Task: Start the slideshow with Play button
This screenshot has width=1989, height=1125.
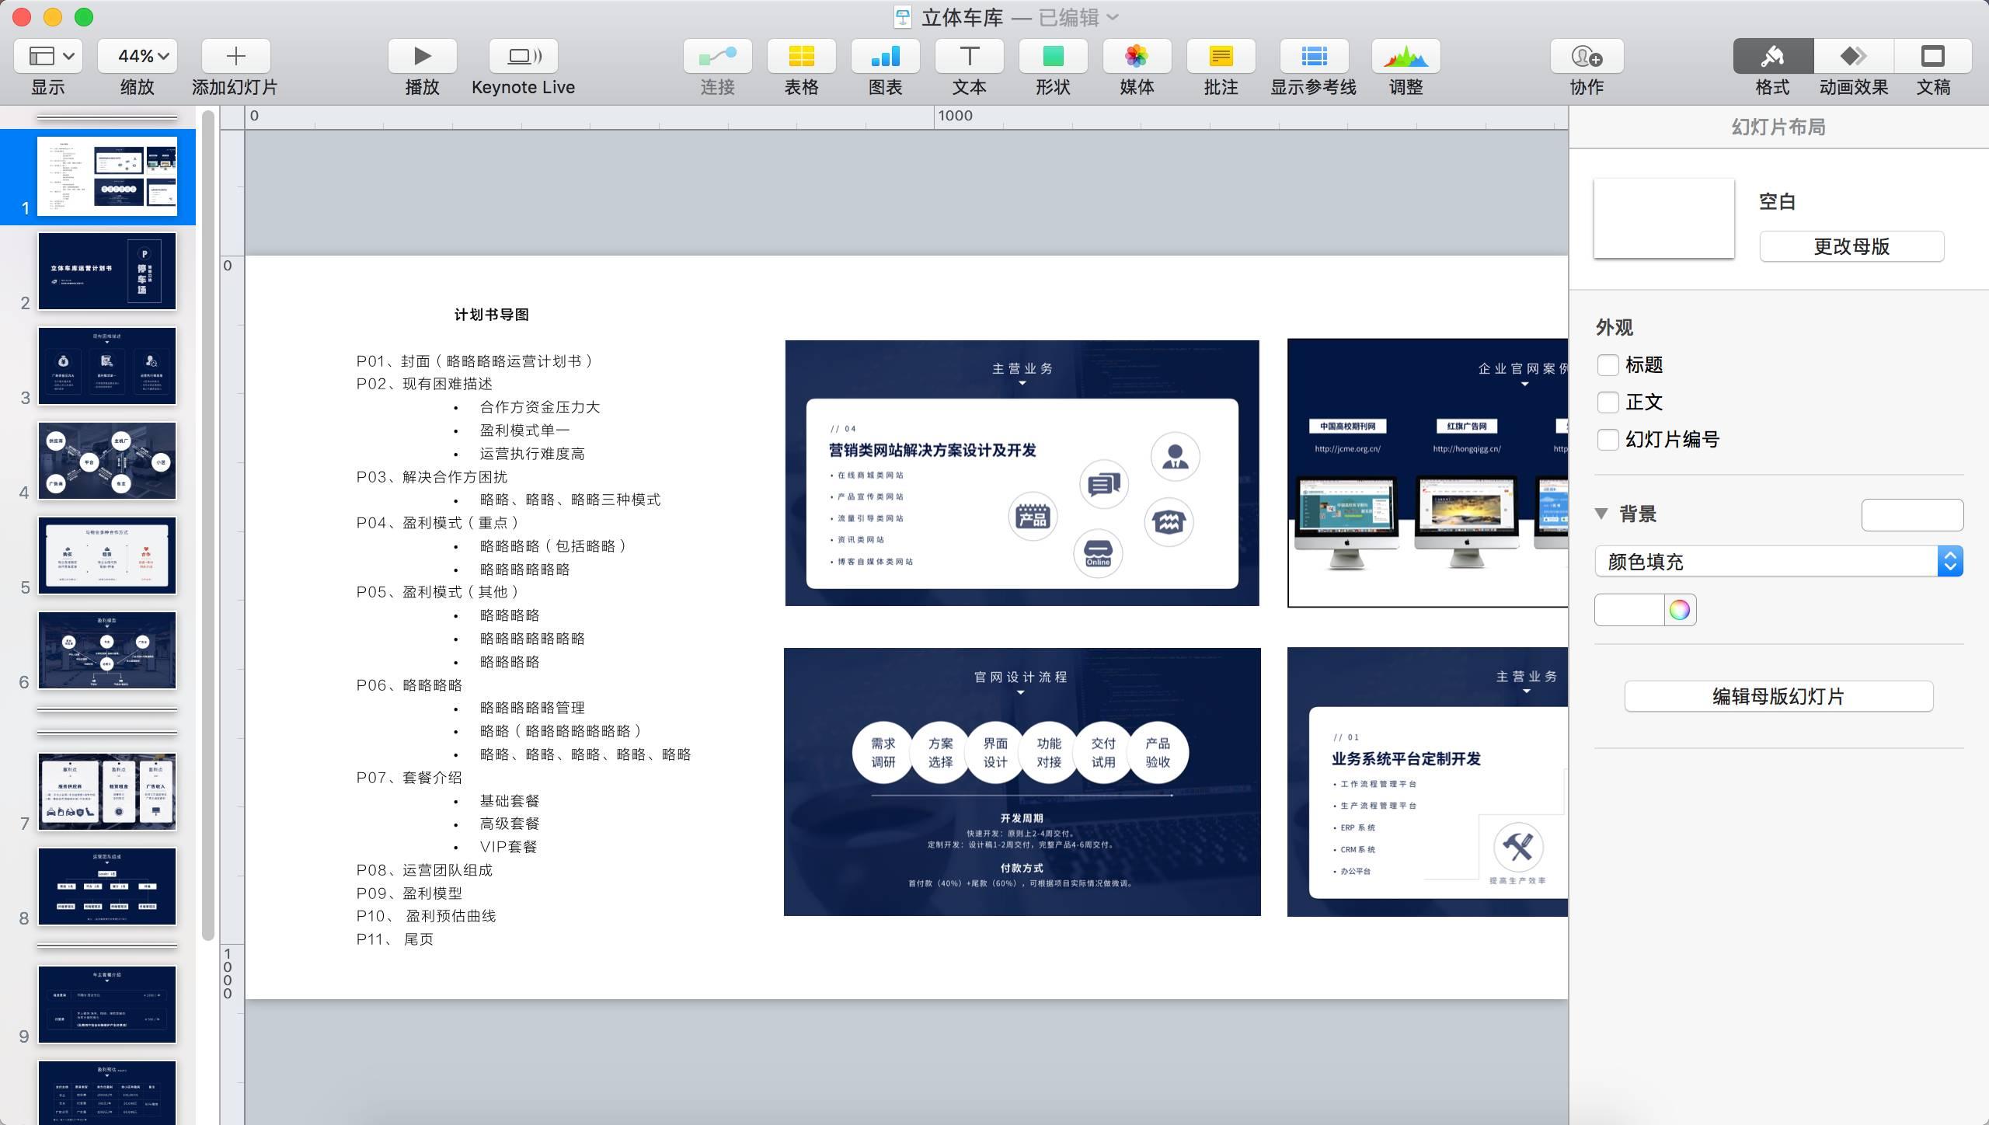Action: [x=422, y=56]
